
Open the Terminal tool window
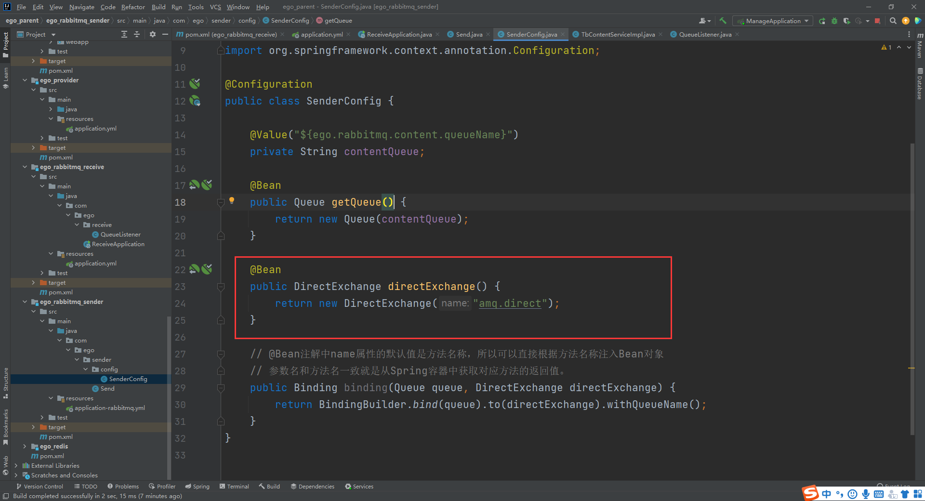[234, 487]
